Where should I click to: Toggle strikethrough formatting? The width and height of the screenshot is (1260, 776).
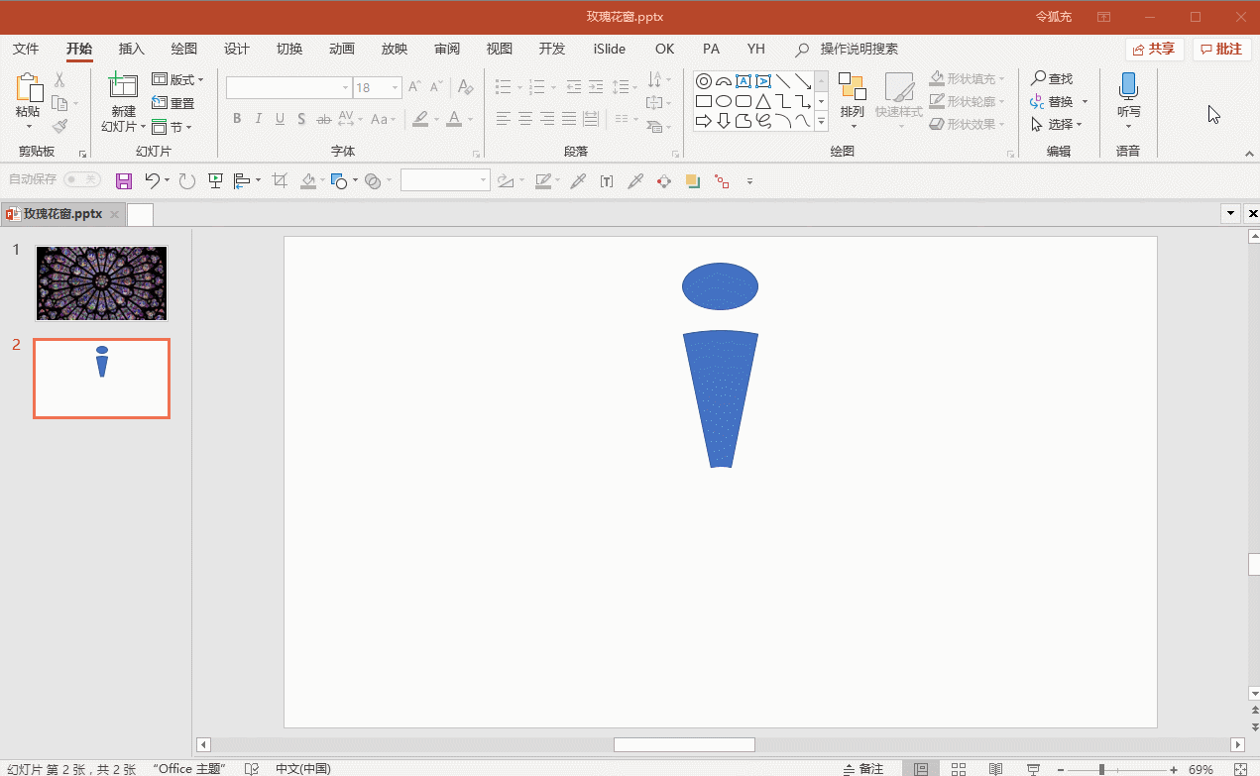[323, 119]
